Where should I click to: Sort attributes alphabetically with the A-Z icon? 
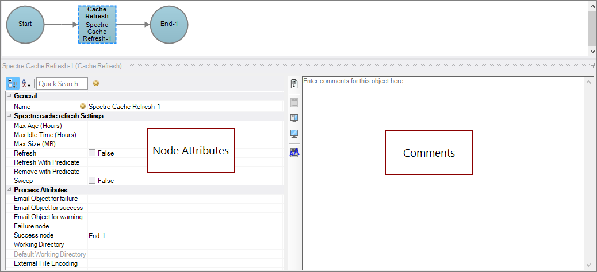[x=26, y=83]
